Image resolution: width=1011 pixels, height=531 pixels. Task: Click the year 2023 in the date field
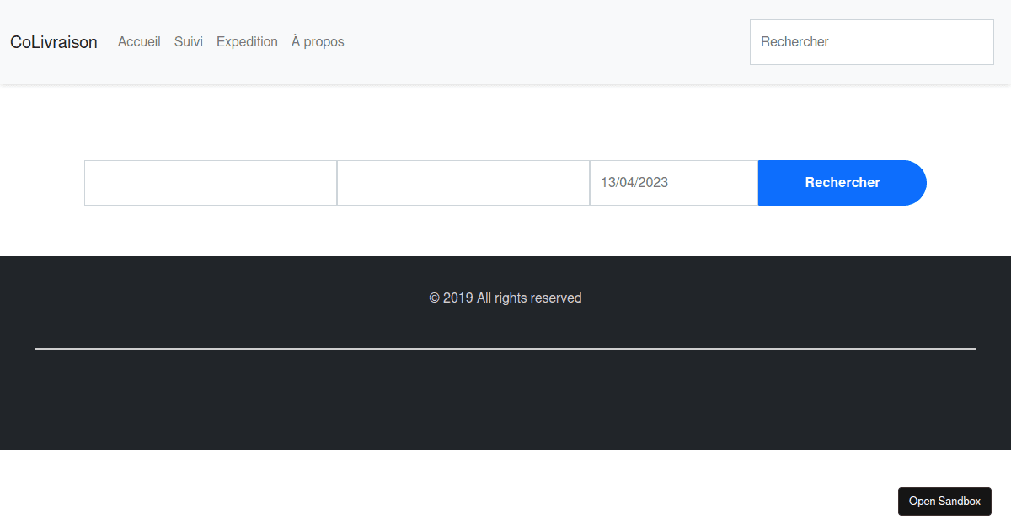653,183
